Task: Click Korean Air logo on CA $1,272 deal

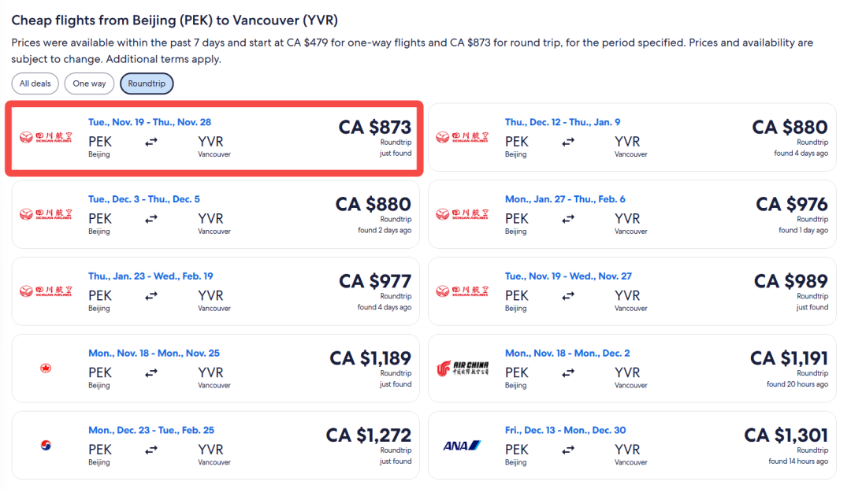Action: click(46, 446)
